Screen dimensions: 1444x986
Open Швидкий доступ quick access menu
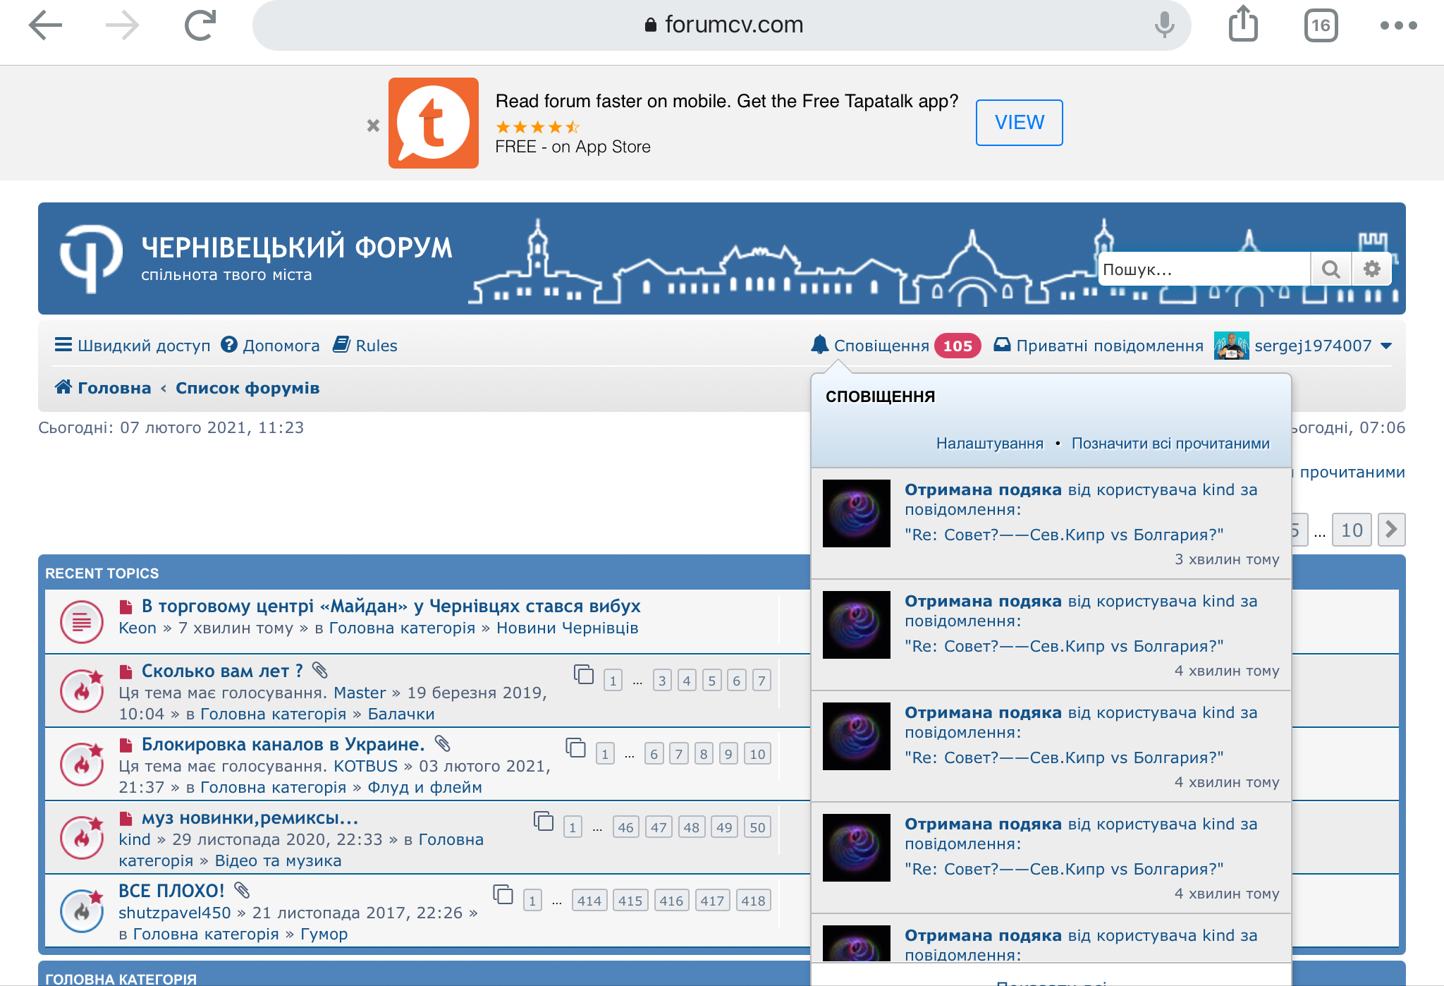[133, 346]
